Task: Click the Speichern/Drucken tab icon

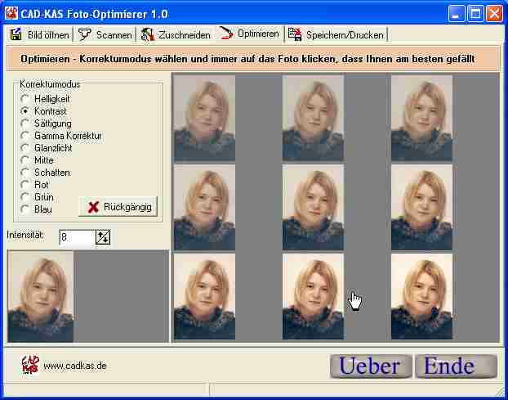Action: pyautogui.click(x=294, y=34)
